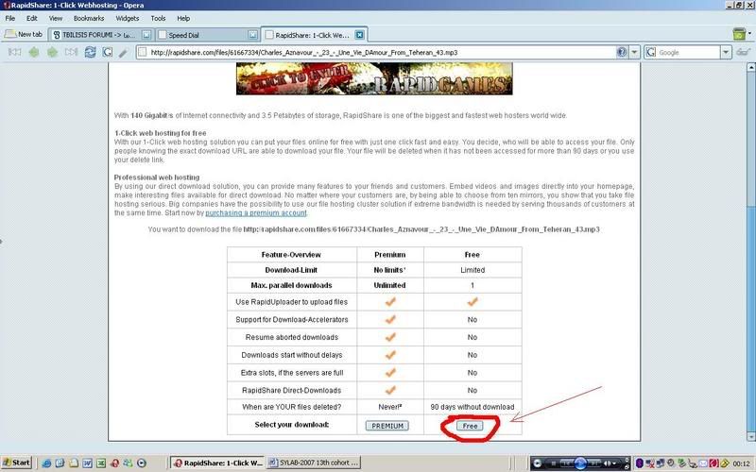This screenshot has width=756, height=472.
Task: Follow the 'purchasing a premium account' link
Action: pyautogui.click(x=256, y=213)
